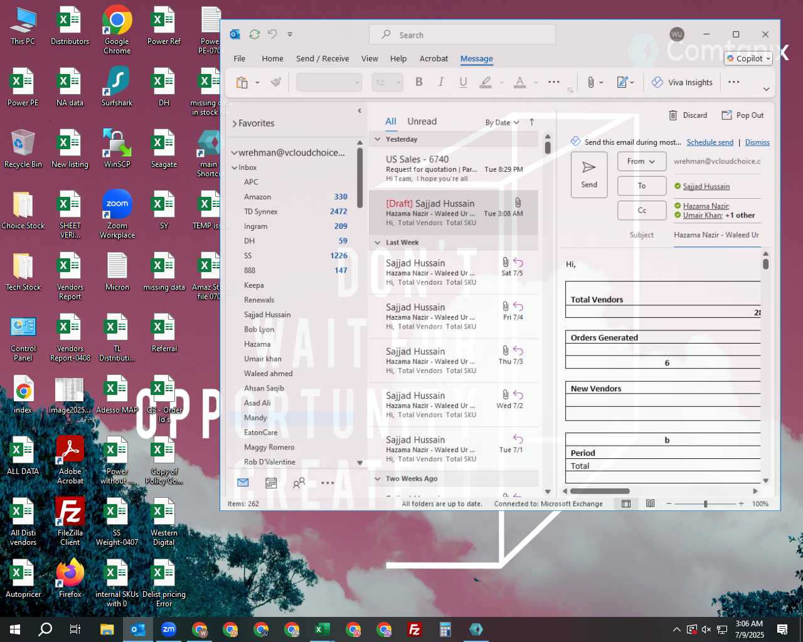Toggle Italic formatting
Image resolution: width=803 pixels, height=642 pixels.
(x=441, y=82)
